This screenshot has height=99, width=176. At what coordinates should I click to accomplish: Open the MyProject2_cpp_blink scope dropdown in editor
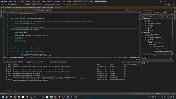tap(26, 12)
